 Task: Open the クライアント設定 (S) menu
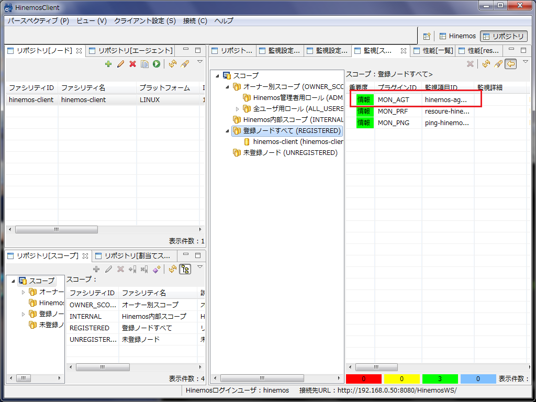(145, 21)
